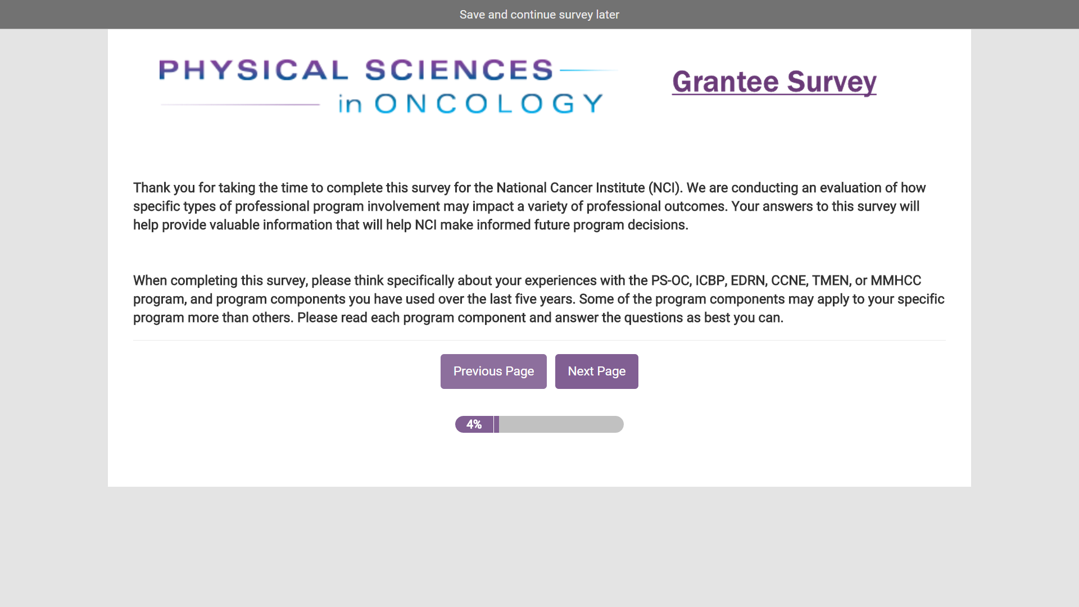Image resolution: width=1079 pixels, height=607 pixels.
Task: Click the purple 4% progress indicator
Action: point(474,424)
